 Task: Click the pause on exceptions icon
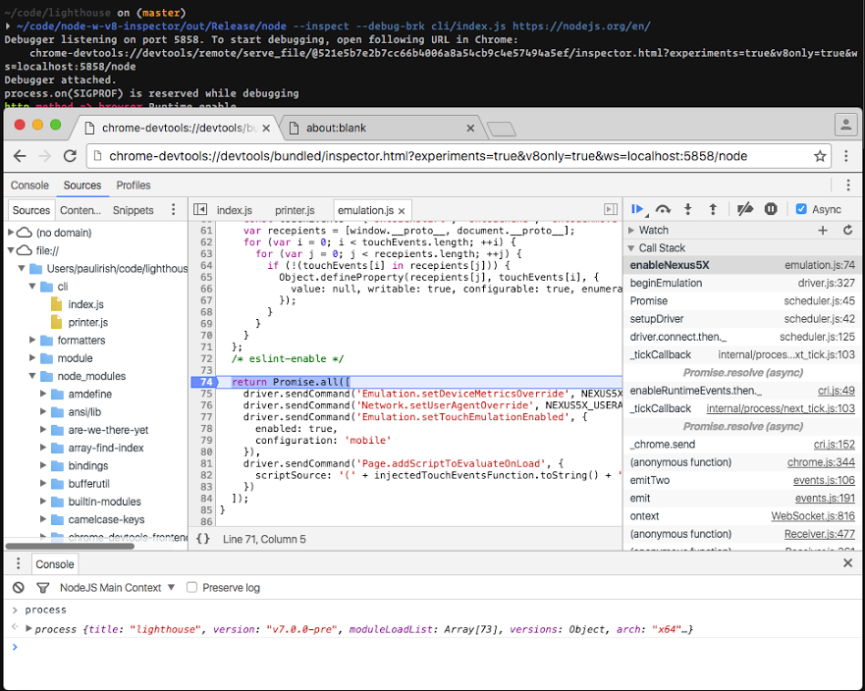coord(771,209)
